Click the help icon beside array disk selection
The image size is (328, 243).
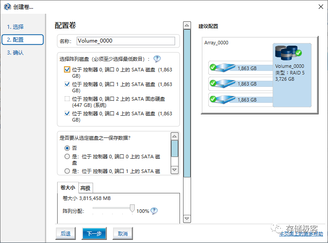(x=157, y=59)
